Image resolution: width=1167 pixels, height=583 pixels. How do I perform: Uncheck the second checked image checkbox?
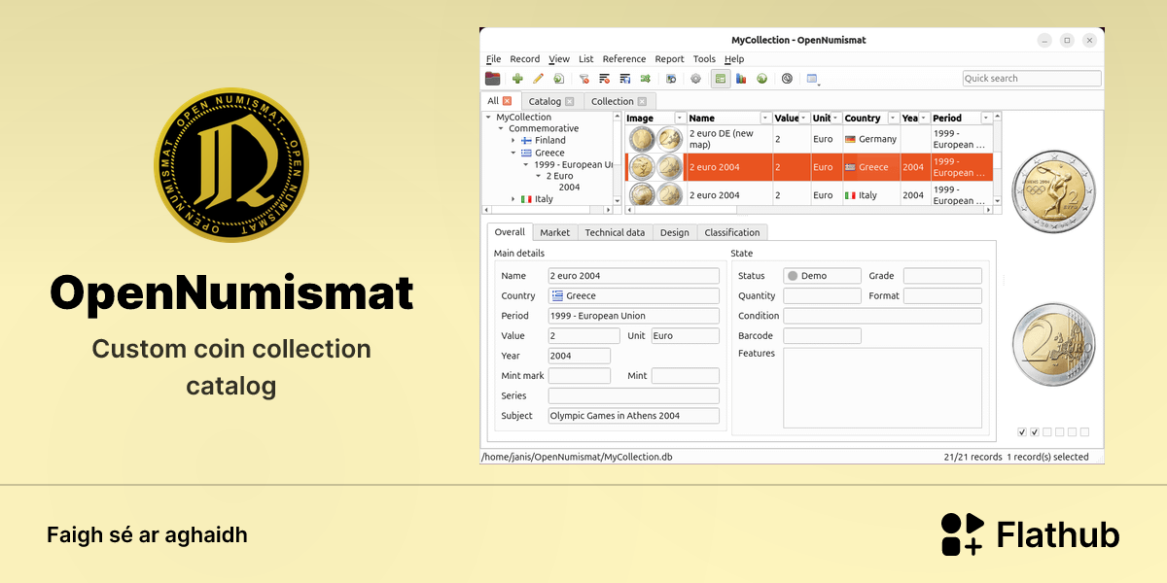point(1035,432)
